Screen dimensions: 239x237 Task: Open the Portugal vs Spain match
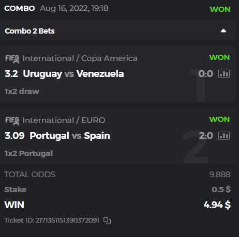point(70,136)
